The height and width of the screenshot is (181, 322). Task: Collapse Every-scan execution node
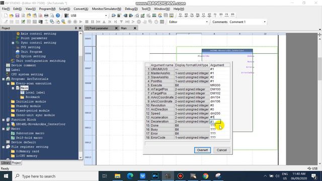[8, 83]
